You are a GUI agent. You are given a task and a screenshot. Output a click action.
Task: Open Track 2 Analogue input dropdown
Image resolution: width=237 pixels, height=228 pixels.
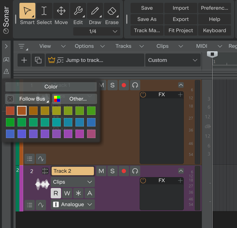[73, 205]
